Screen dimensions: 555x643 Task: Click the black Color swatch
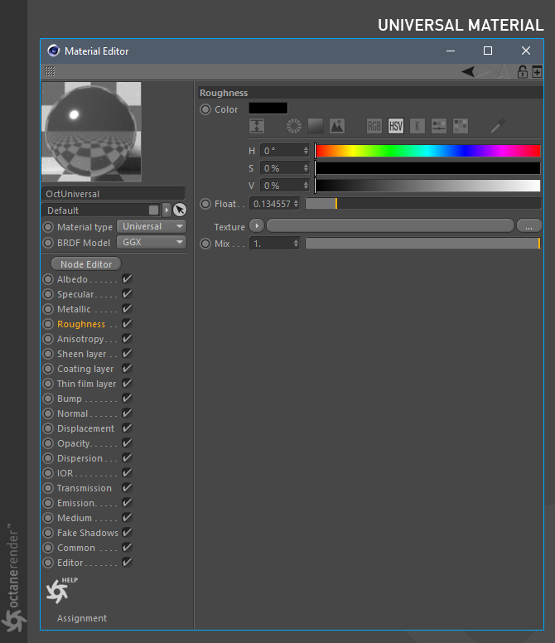[x=268, y=109]
